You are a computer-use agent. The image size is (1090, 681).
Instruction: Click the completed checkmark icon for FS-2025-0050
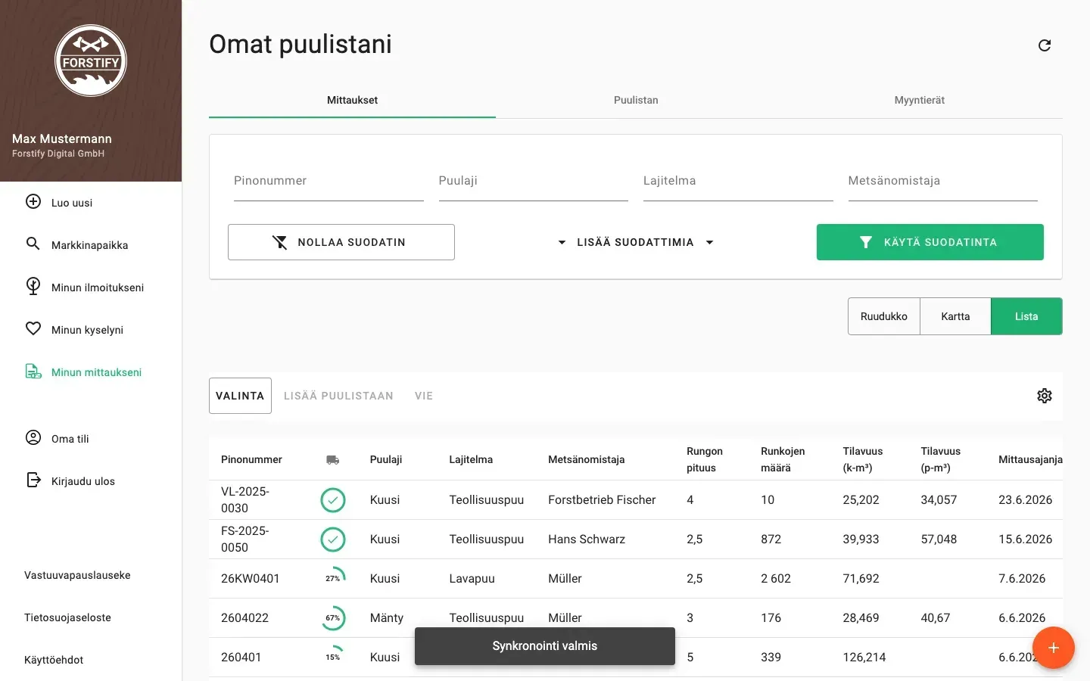pos(333,540)
